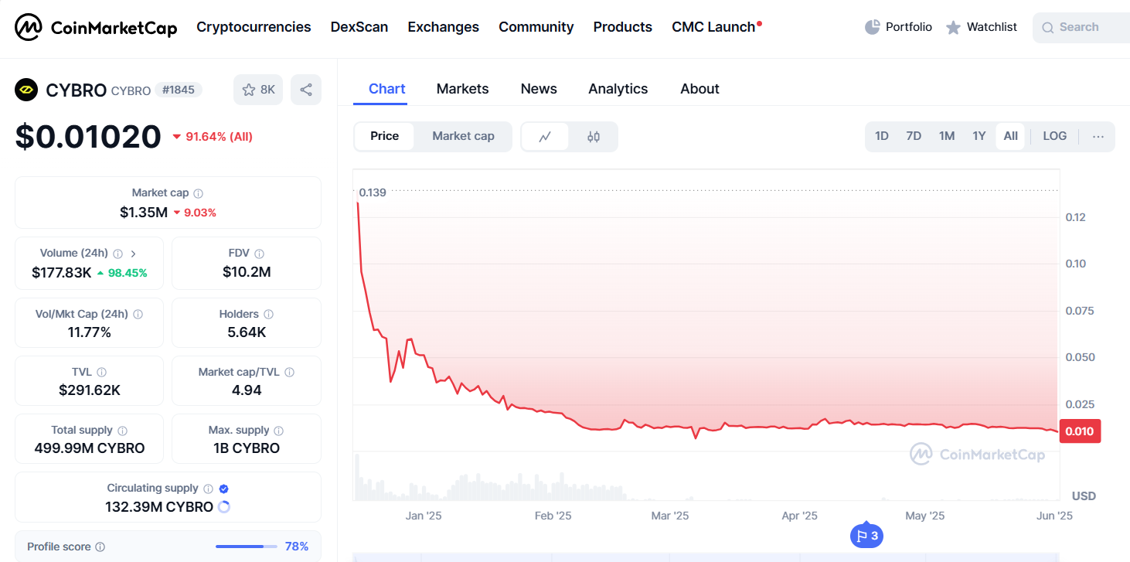Image resolution: width=1130 pixels, height=562 pixels.
Task: Open the Watchlist link
Action: (992, 27)
